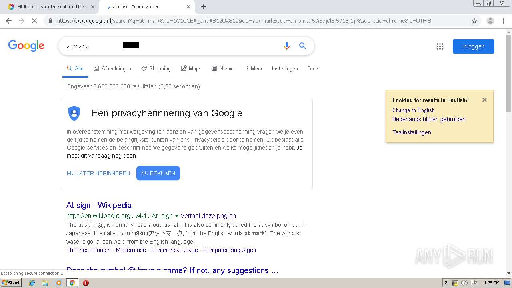Viewport: 512px width, 288px height.
Task: Open Taalinstellingen
Action: pyautogui.click(x=412, y=132)
